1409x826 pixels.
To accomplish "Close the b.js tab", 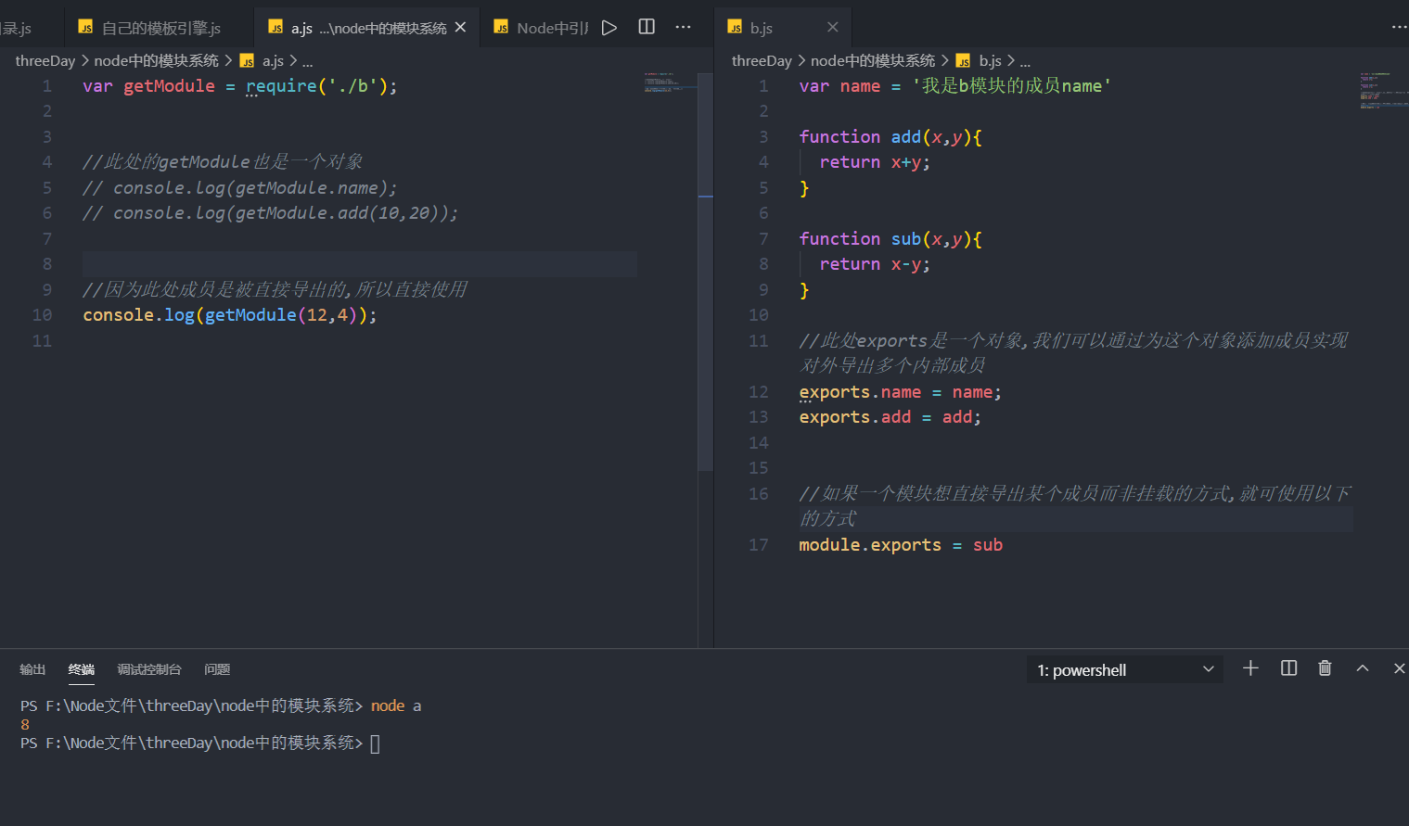I will 832,27.
